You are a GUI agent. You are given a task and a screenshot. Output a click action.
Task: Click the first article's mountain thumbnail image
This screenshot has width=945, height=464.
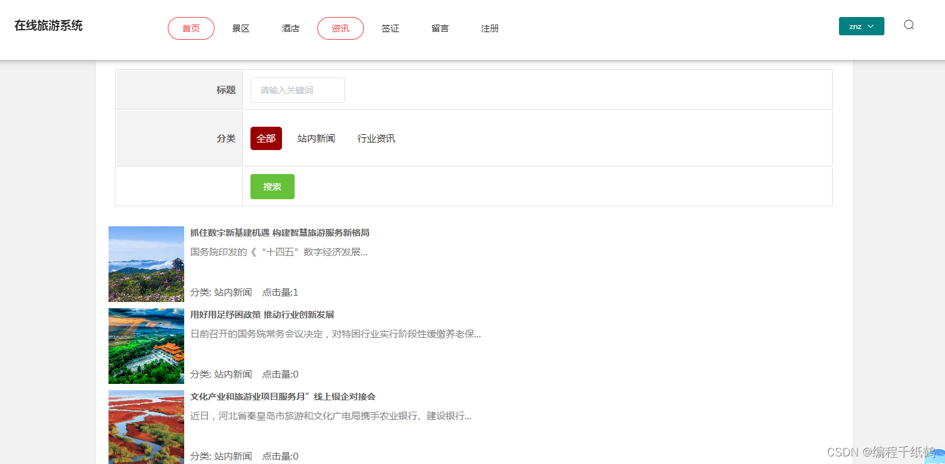[x=146, y=264]
